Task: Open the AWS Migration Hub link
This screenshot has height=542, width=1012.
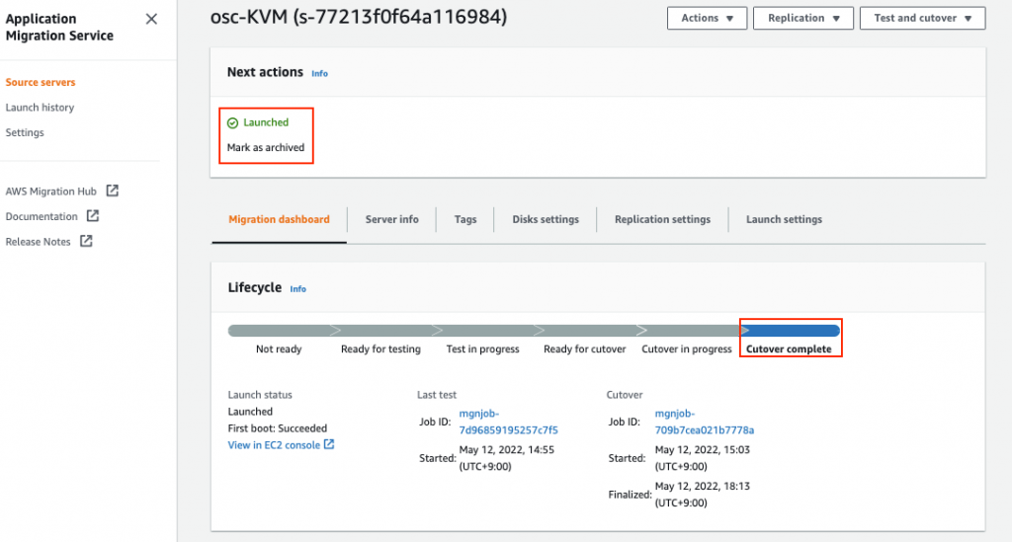Action: [x=51, y=191]
